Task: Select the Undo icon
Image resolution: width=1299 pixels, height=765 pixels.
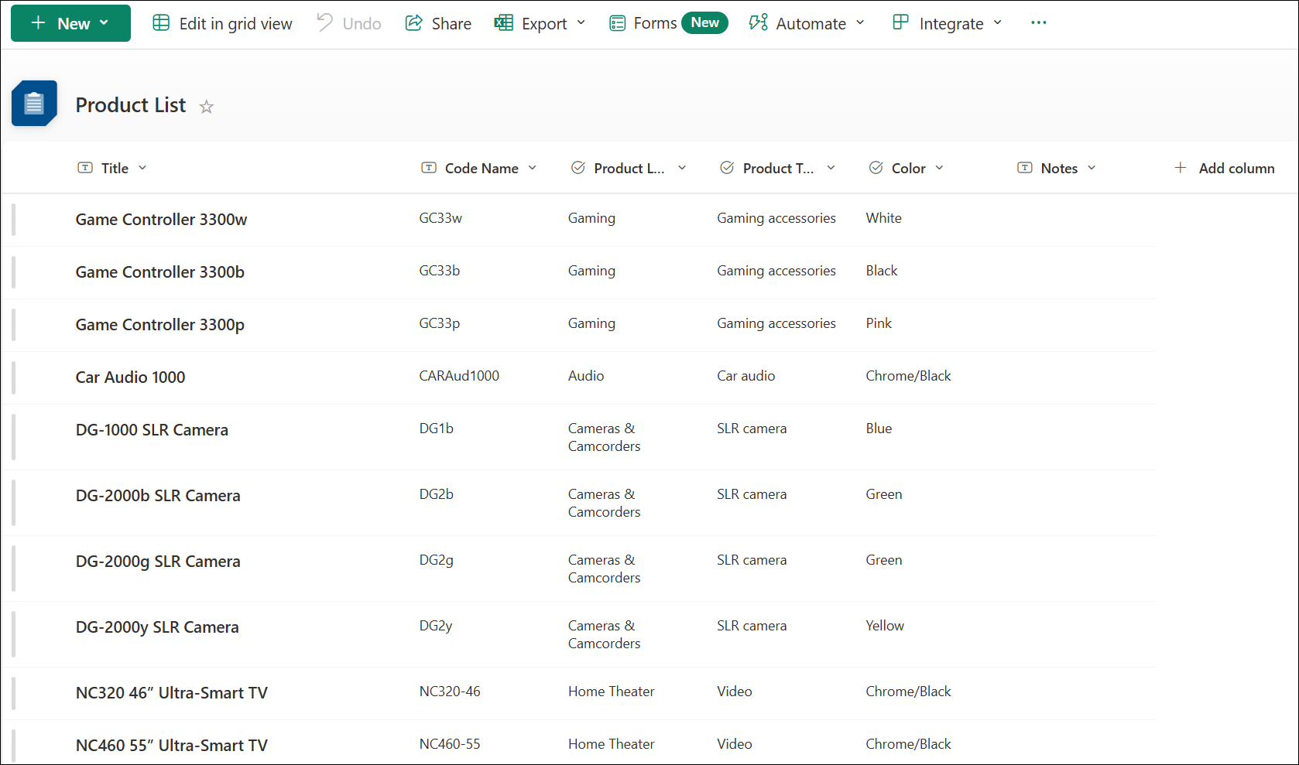Action: coord(324,22)
